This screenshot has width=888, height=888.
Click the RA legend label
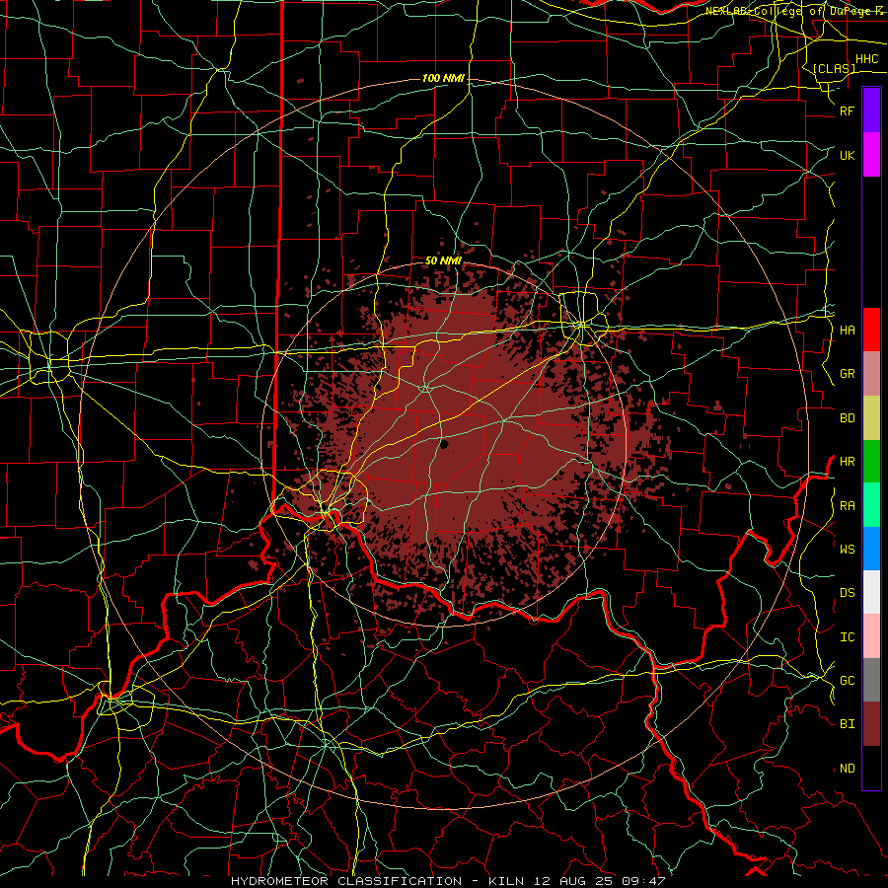point(848,506)
